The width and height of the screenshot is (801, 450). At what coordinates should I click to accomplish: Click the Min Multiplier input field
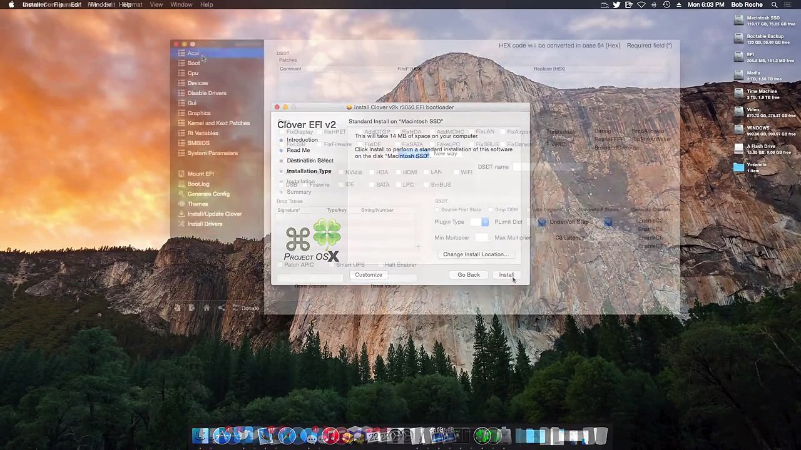coord(481,237)
